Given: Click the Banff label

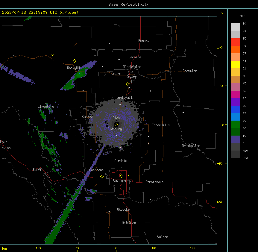Looking at the screenshot, I should (x=37, y=170).
